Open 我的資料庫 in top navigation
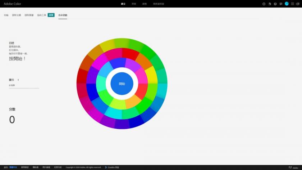 coord(158,4)
